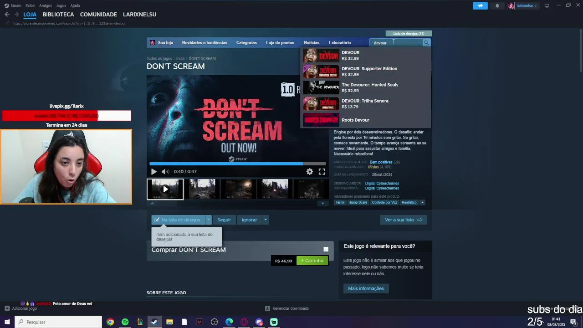
Task: Click Ver a sua lista
Action: pyautogui.click(x=404, y=220)
